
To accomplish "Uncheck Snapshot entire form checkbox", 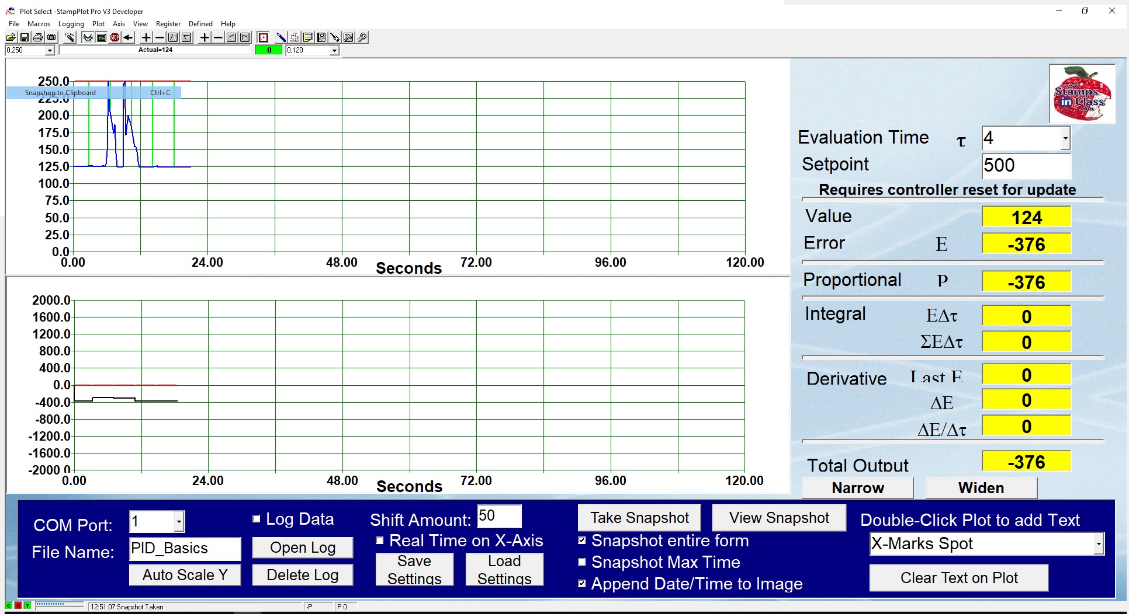I will tap(582, 540).
